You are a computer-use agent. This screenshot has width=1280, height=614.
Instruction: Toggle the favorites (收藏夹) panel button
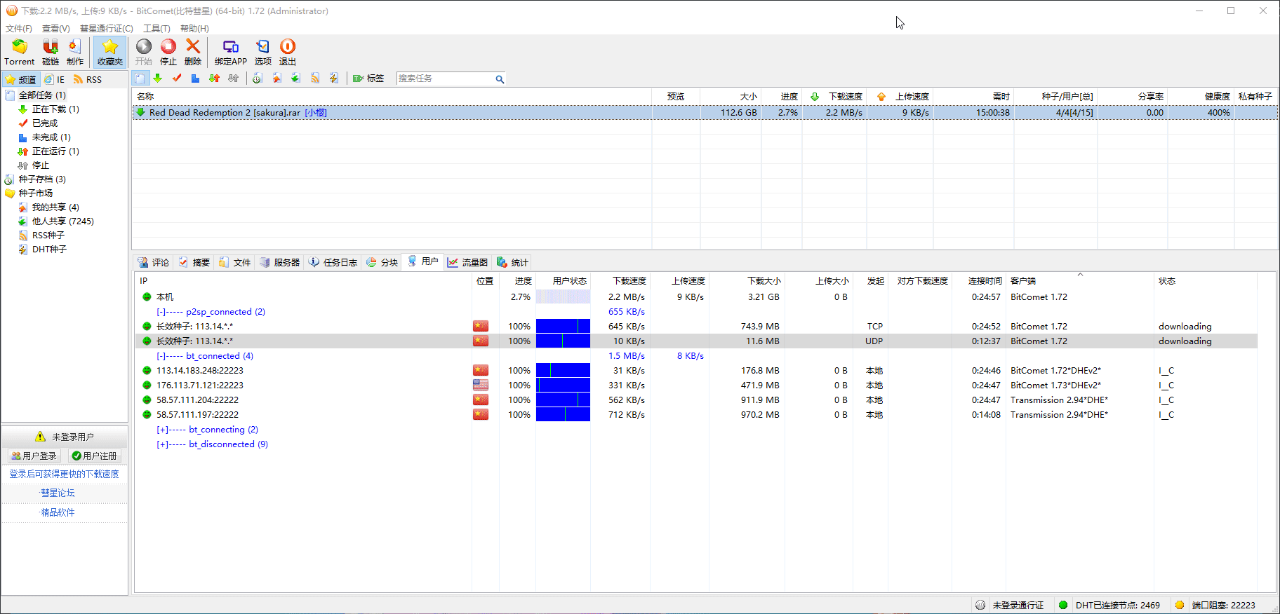pyautogui.click(x=109, y=53)
